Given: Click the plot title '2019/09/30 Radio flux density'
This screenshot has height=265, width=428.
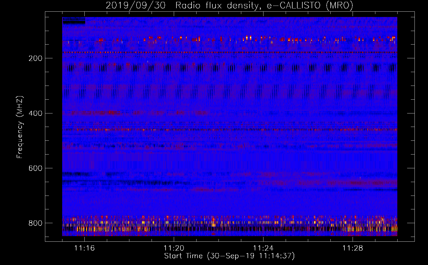Looking at the screenshot, I should pyautogui.click(x=182, y=6).
